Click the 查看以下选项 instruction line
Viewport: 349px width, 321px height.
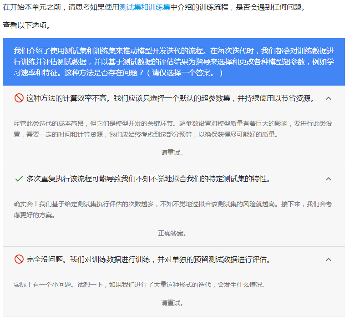point(26,25)
